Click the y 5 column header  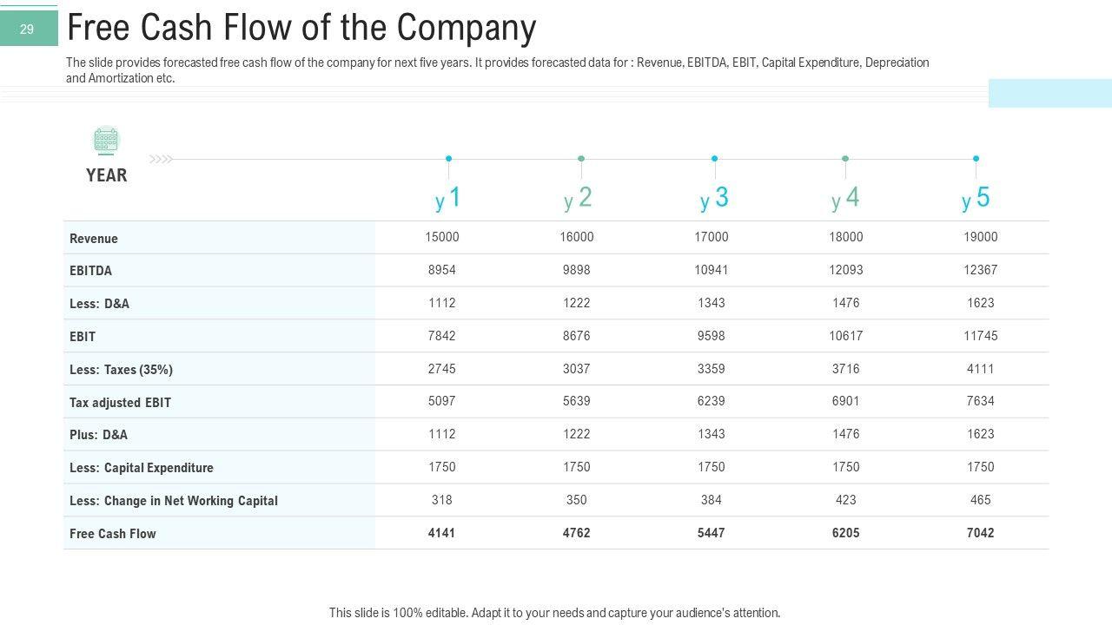coord(976,199)
